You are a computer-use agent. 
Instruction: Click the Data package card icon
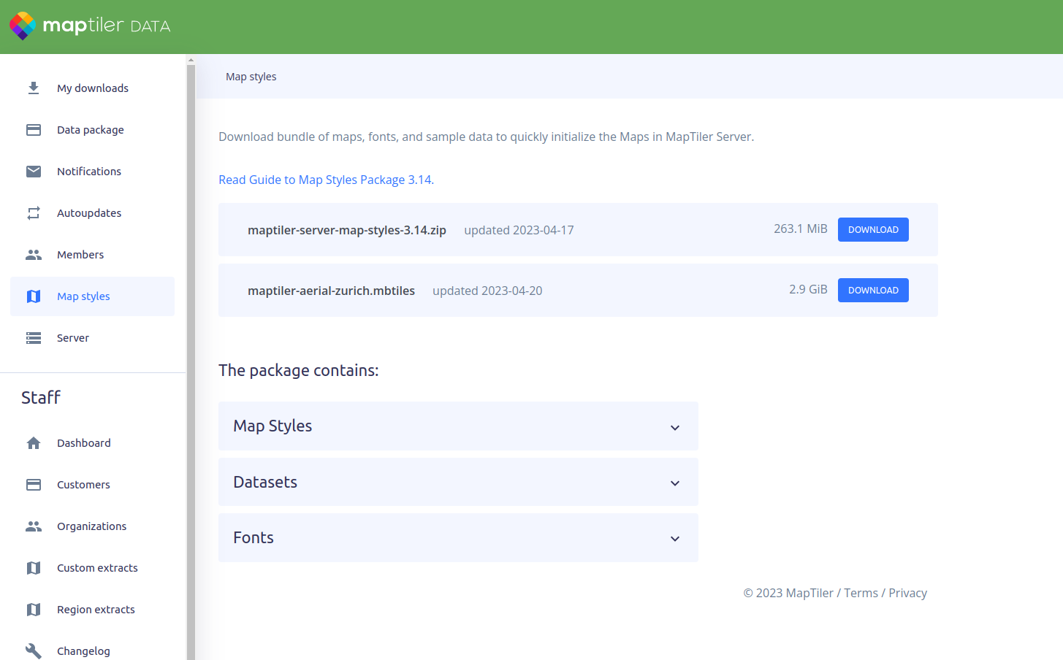[x=34, y=130]
